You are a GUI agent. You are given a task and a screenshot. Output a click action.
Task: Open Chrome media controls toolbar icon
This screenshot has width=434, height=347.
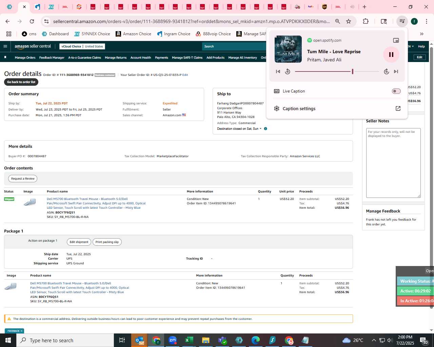(402, 21)
